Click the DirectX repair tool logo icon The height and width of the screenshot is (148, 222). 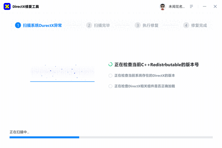click(7, 7)
